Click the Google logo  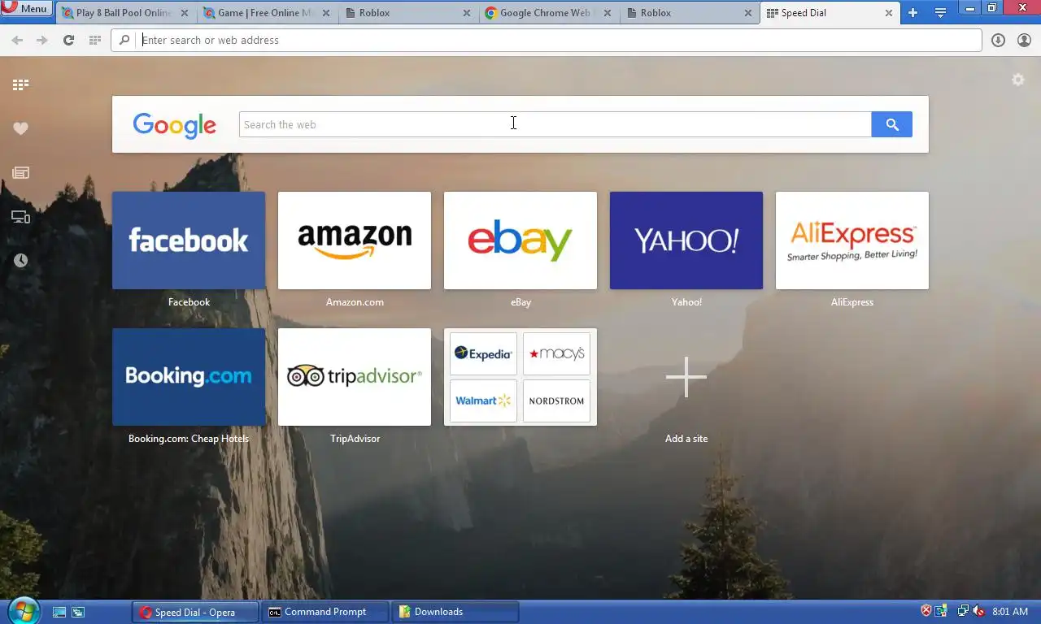click(174, 125)
